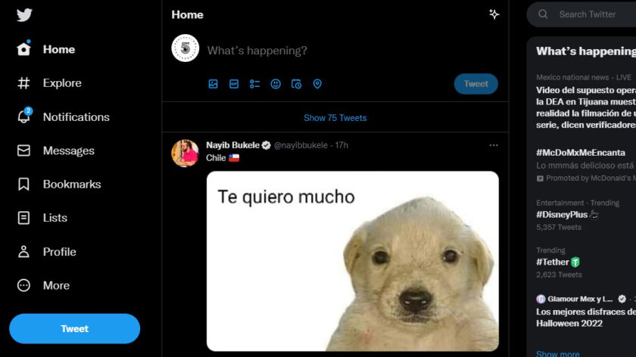Click your profile avatar in composer
The image size is (636, 357).
[x=185, y=48]
